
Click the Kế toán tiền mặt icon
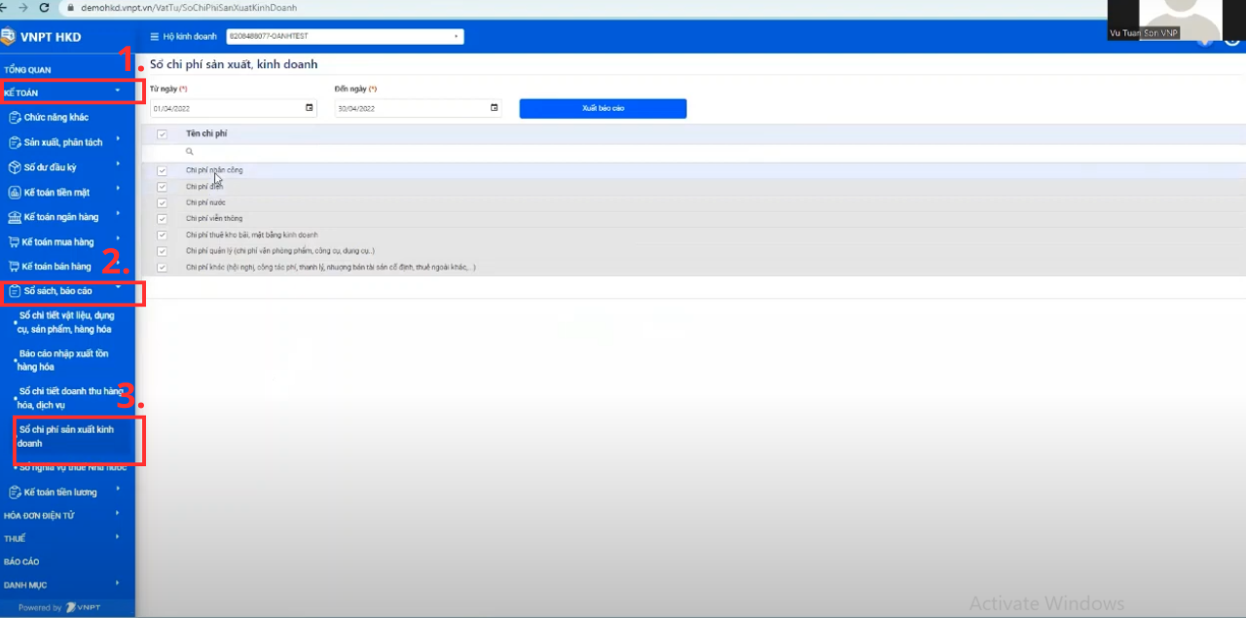[x=14, y=192]
